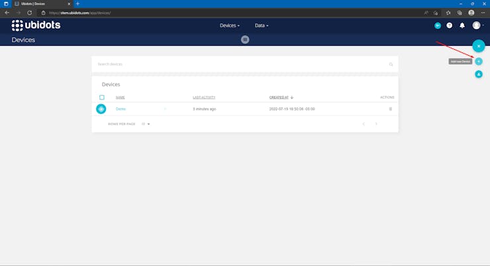Sort devices by Created At column
Screen dimensions: 490x266
[279, 98]
